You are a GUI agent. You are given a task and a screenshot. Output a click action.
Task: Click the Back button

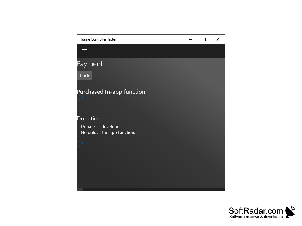(x=85, y=76)
